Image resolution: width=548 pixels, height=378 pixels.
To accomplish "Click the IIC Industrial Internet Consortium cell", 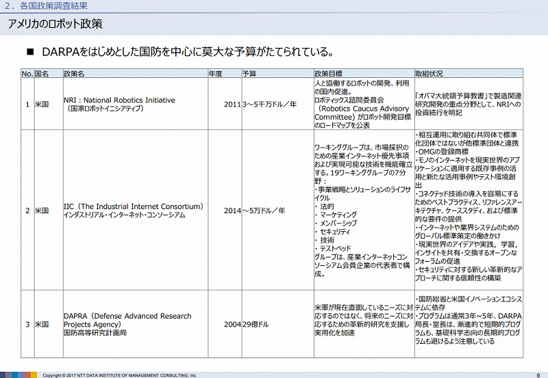I will pyautogui.click(x=133, y=211).
